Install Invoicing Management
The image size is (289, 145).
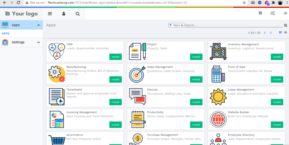115,125
